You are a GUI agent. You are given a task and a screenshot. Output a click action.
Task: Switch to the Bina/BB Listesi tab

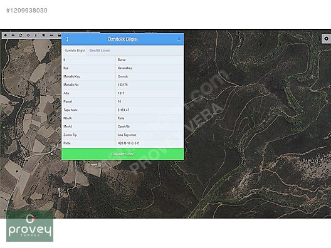coord(100,51)
